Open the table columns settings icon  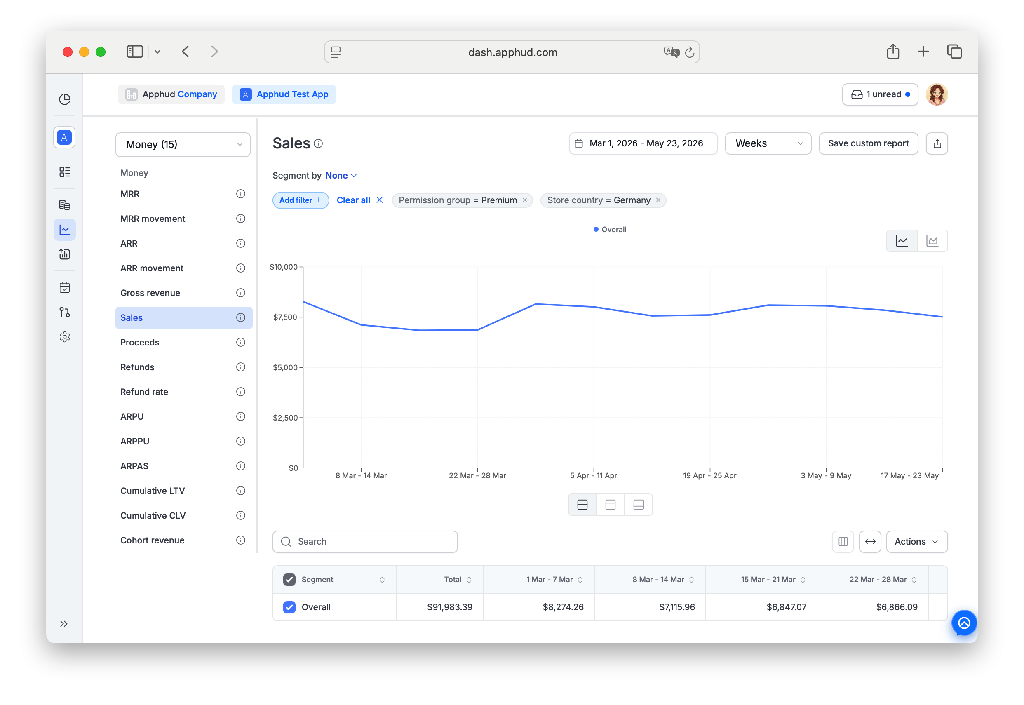click(843, 542)
